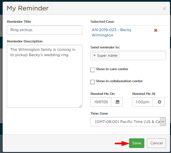Enable Show in care center checkbox
This screenshot has width=171, height=153.
92,70
